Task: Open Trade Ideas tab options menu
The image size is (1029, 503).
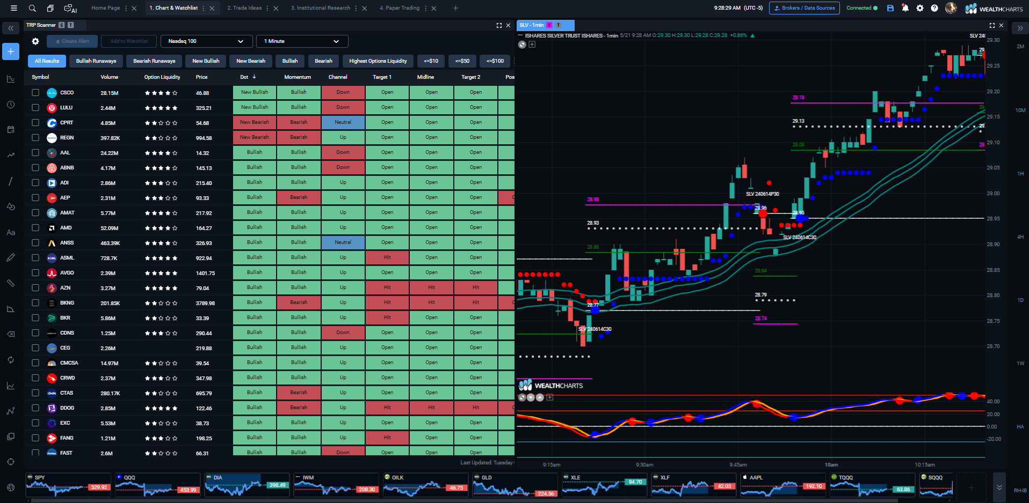Action: pos(268,8)
